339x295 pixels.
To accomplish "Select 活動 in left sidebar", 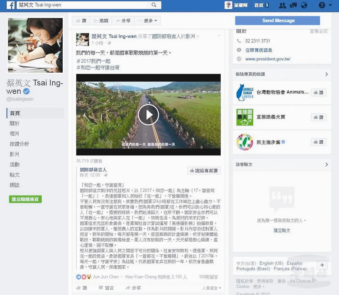I will coord(15,164).
